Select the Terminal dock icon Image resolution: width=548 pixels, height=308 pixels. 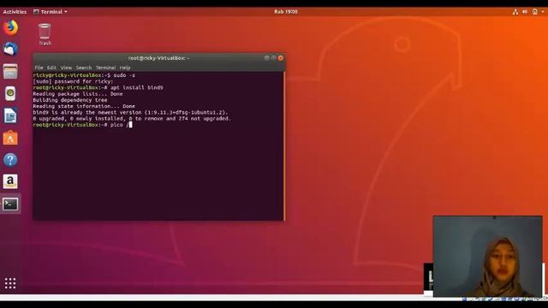point(10,204)
